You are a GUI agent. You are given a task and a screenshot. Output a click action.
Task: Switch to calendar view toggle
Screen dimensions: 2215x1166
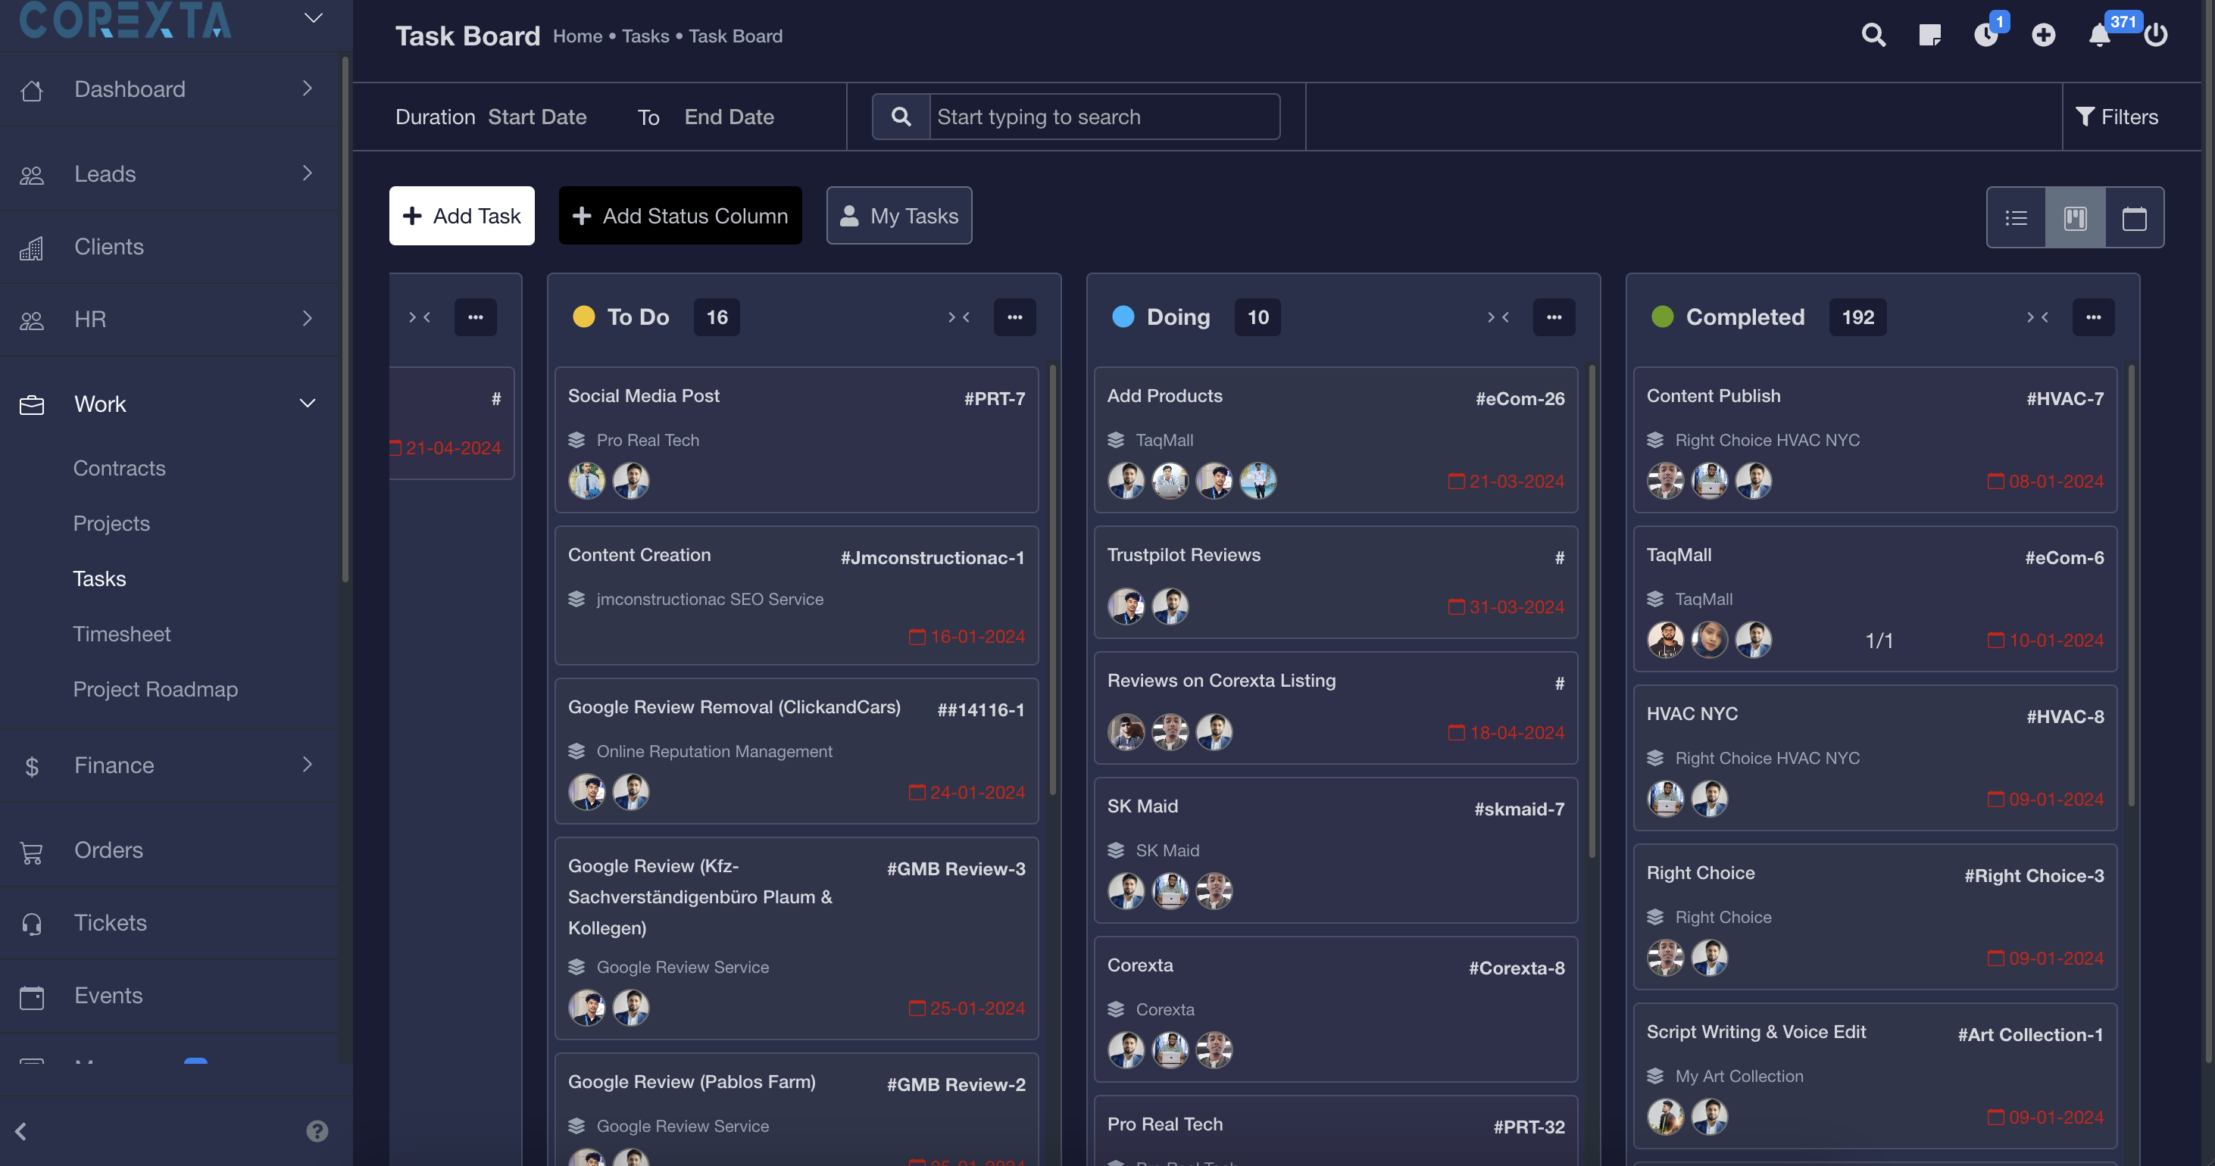[2134, 218]
